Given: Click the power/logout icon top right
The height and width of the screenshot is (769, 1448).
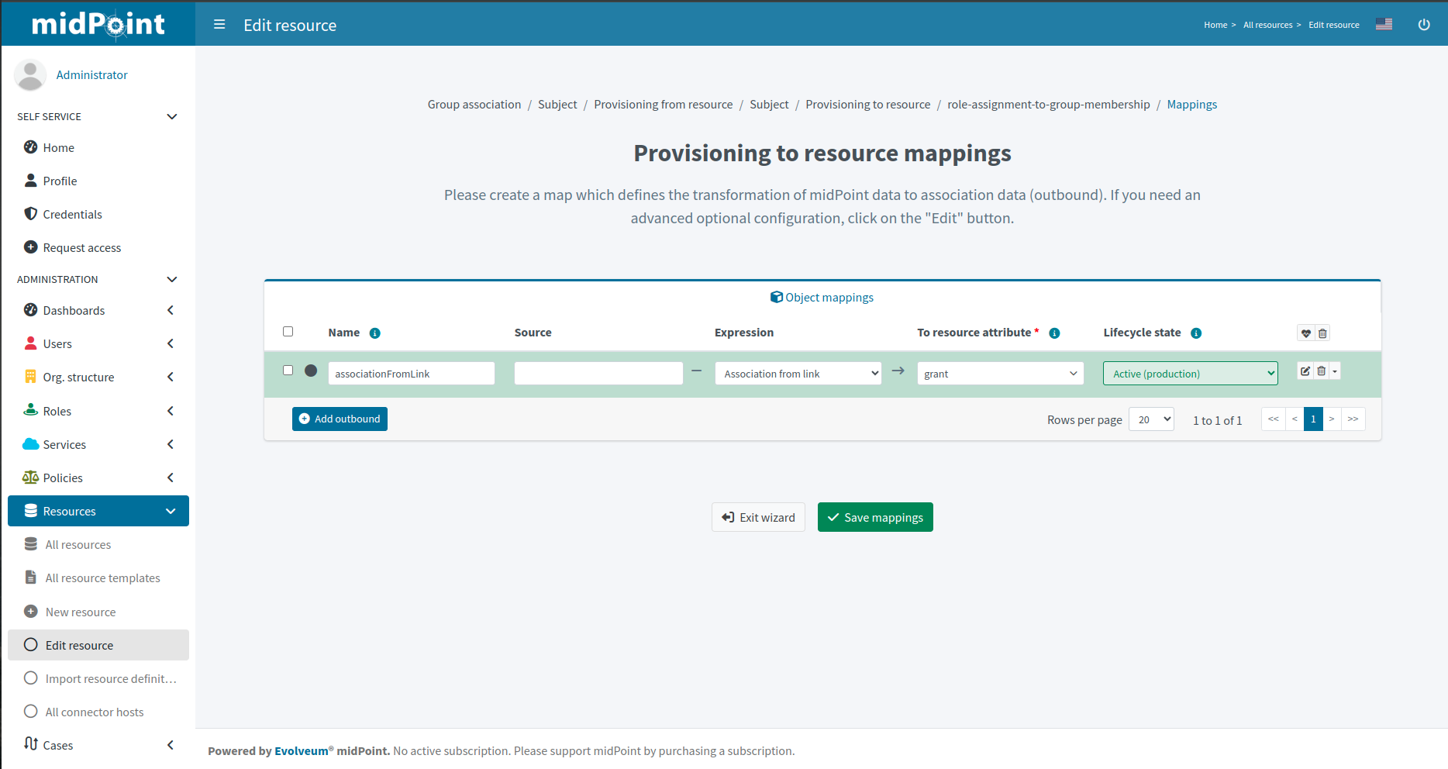Looking at the screenshot, I should coord(1424,24).
